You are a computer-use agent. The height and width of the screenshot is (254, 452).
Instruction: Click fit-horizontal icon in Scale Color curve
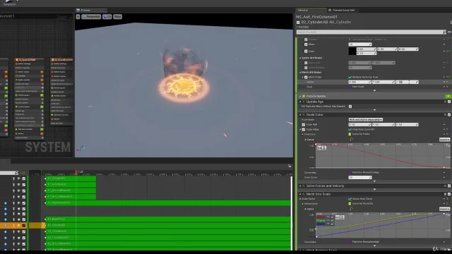coord(319,147)
